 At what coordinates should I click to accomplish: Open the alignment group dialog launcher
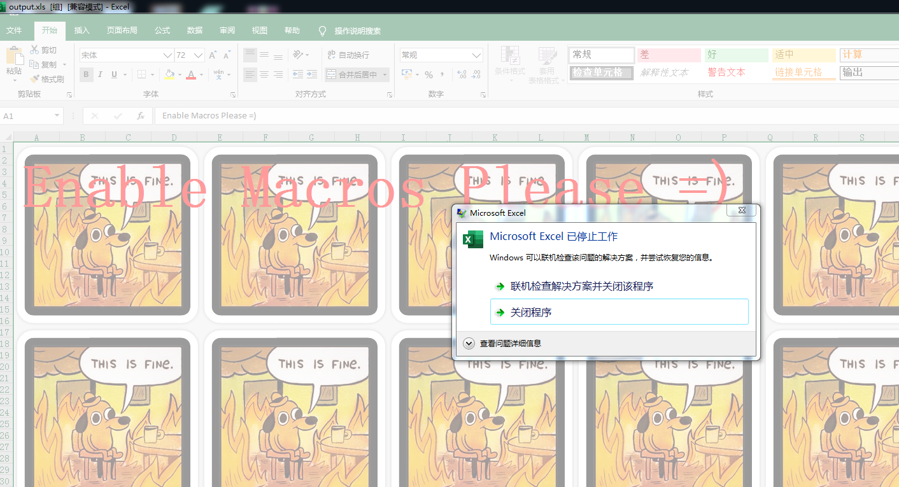(390, 95)
